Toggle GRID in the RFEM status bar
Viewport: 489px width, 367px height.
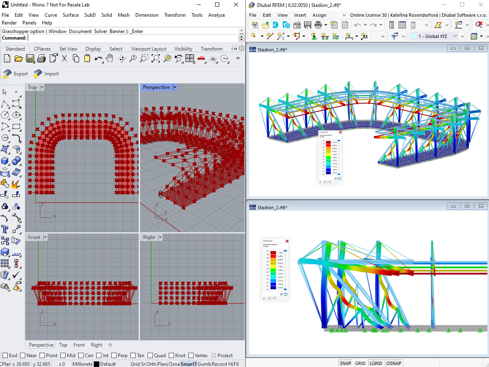click(x=360, y=363)
